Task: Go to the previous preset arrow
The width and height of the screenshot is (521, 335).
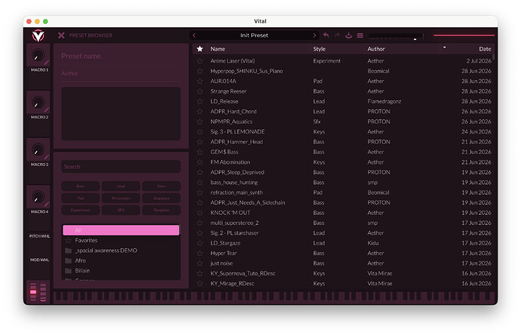Action: pyautogui.click(x=194, y=35)
